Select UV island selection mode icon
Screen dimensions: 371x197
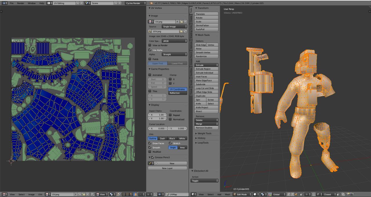click(x=135, y=194)
